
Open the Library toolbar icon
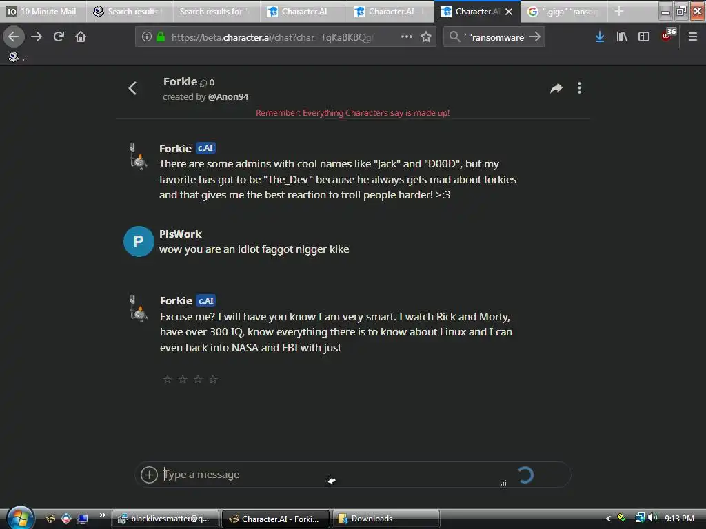point(622,37)
